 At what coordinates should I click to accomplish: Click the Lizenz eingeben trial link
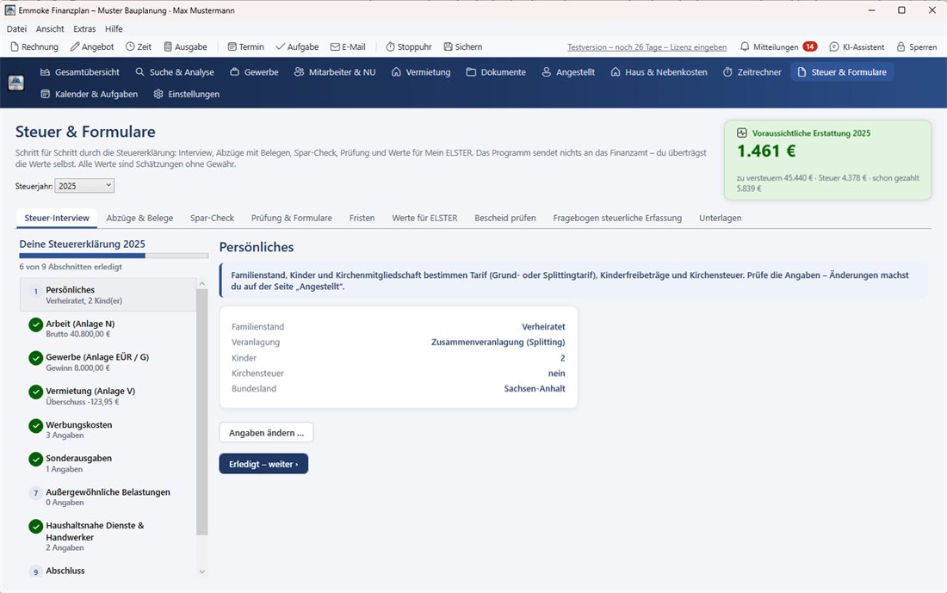(x=647, y=47)
